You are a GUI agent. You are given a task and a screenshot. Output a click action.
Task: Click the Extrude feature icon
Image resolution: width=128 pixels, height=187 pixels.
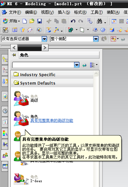[x=15, y=30]
